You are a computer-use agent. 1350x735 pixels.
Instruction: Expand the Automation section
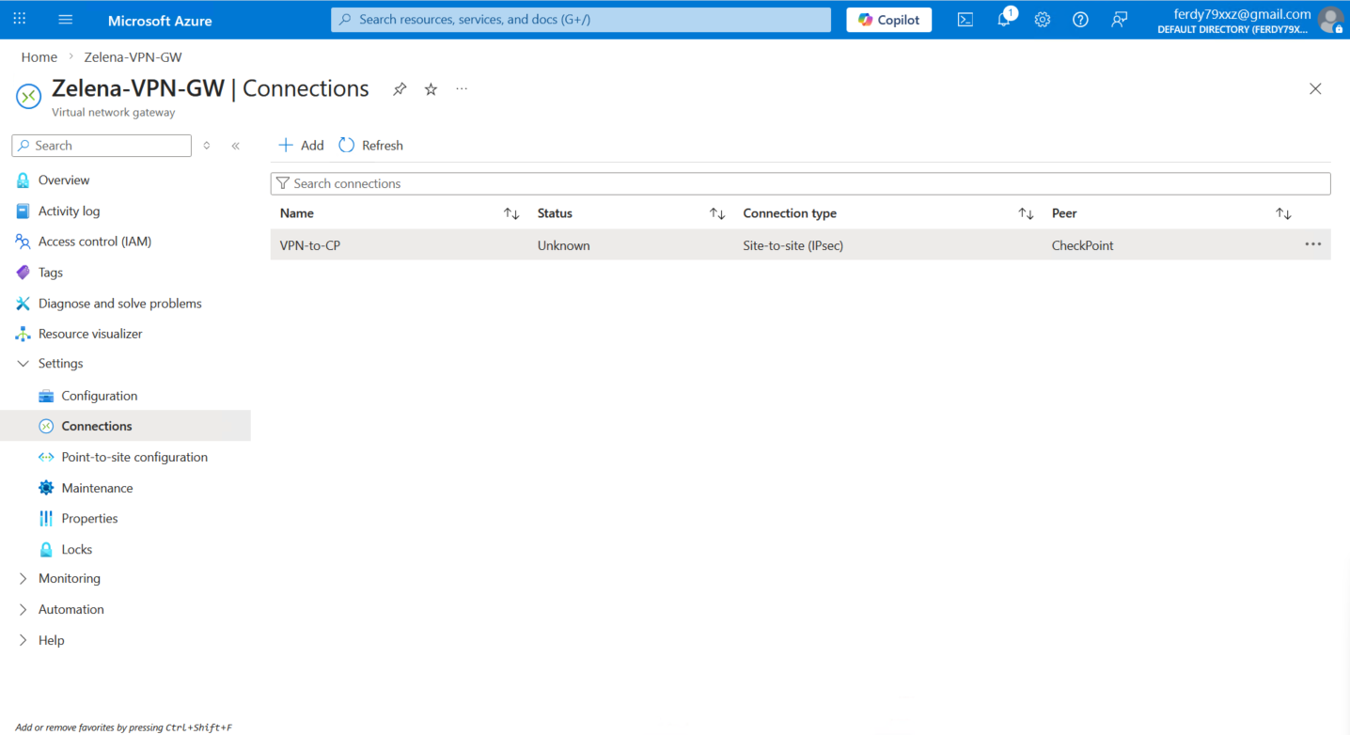pyautogui.click(x=24, y=610)
